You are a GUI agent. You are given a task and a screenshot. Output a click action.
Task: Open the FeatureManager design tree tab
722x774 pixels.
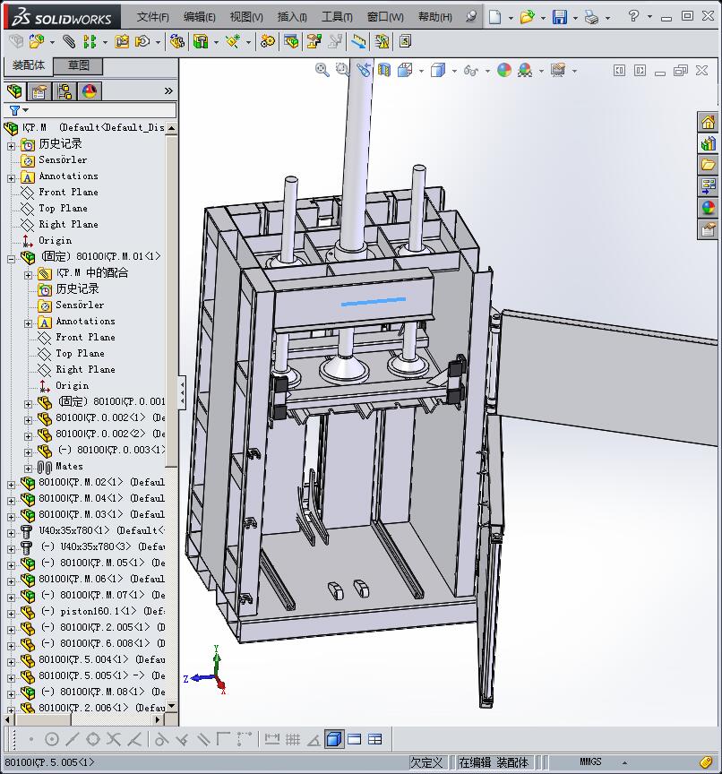coord(15,91)
